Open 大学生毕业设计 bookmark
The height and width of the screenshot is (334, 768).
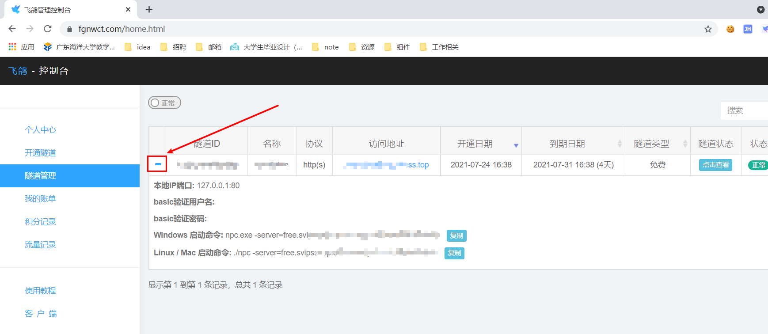pos(266,47)
